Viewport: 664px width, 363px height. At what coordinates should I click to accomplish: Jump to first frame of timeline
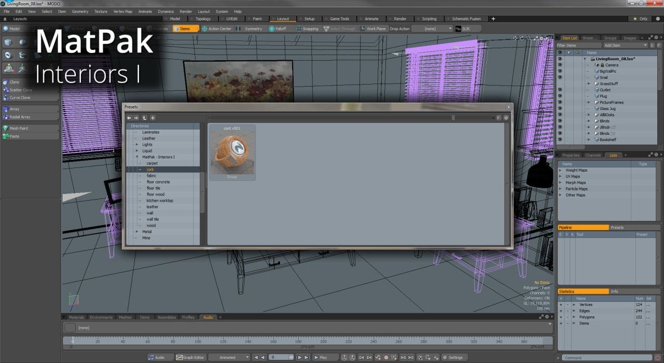click(x=255, y=357)
